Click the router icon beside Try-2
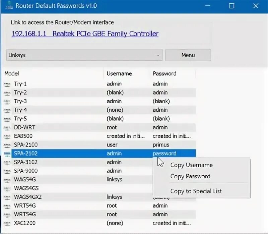 tap(7, 93)
